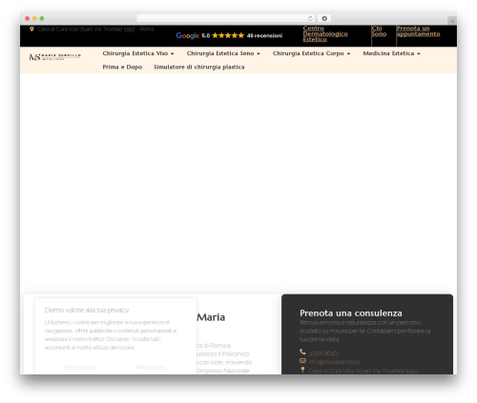Image resolution: width=477 pixels, height=403 pixels.
Task: Click the location pin icon in top bar
Action: click(x=31, y=30)
